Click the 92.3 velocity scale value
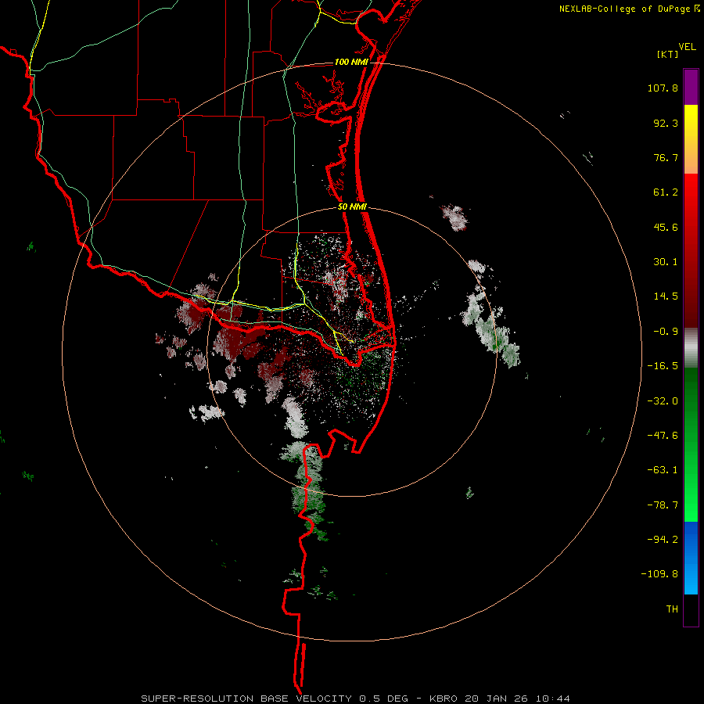The height and width of the screenshot is (704, 704). click(666, 123)
